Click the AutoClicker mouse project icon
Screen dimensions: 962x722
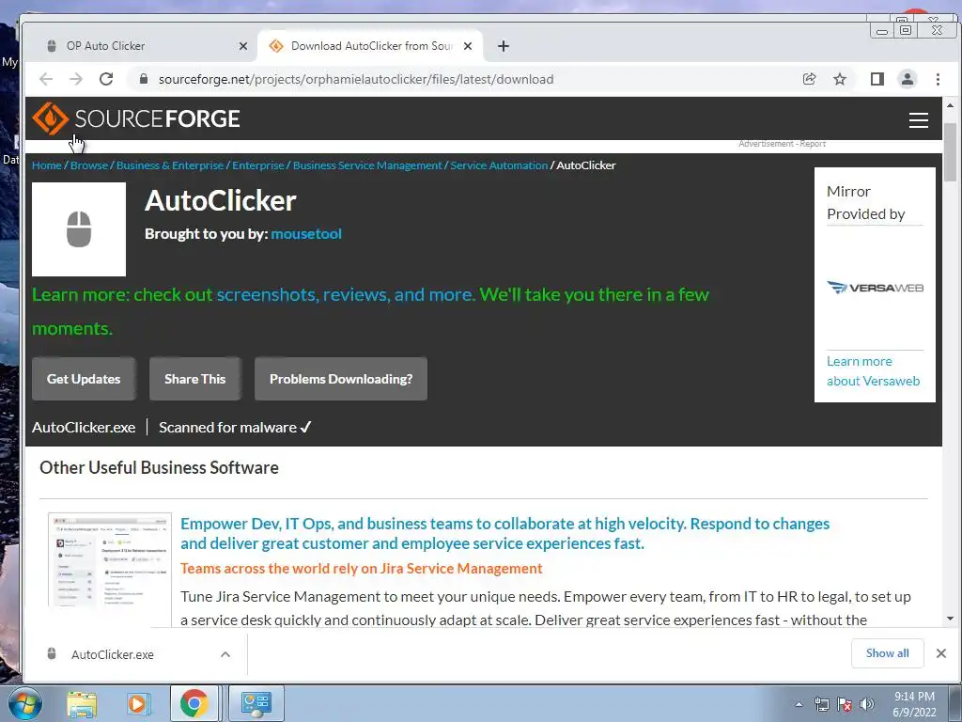79,229
